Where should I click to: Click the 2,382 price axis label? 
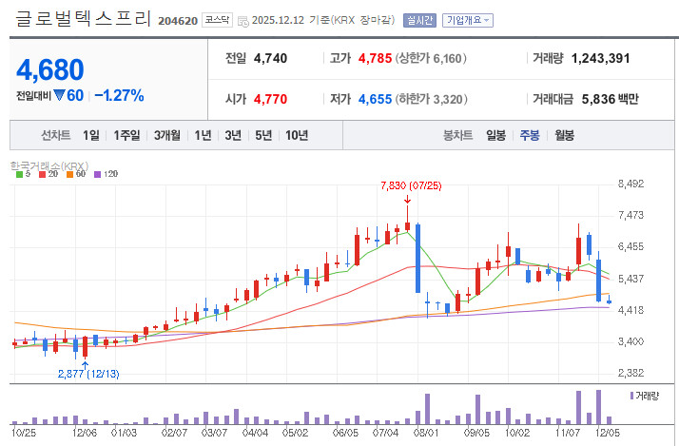[x=630, y=373]
